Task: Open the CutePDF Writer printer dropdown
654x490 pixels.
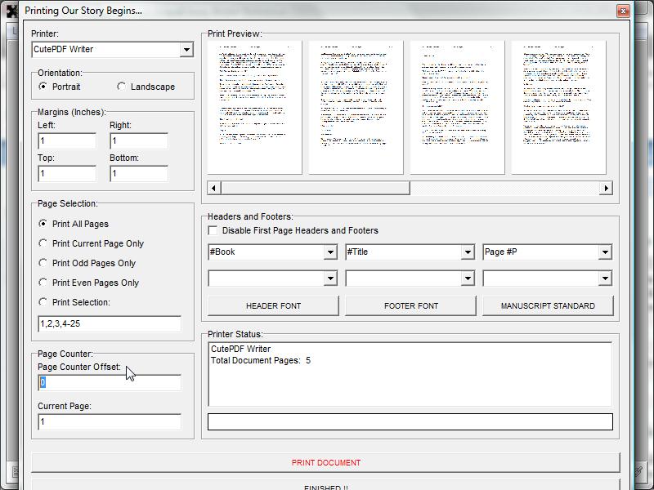Action: tap(186, 50)
